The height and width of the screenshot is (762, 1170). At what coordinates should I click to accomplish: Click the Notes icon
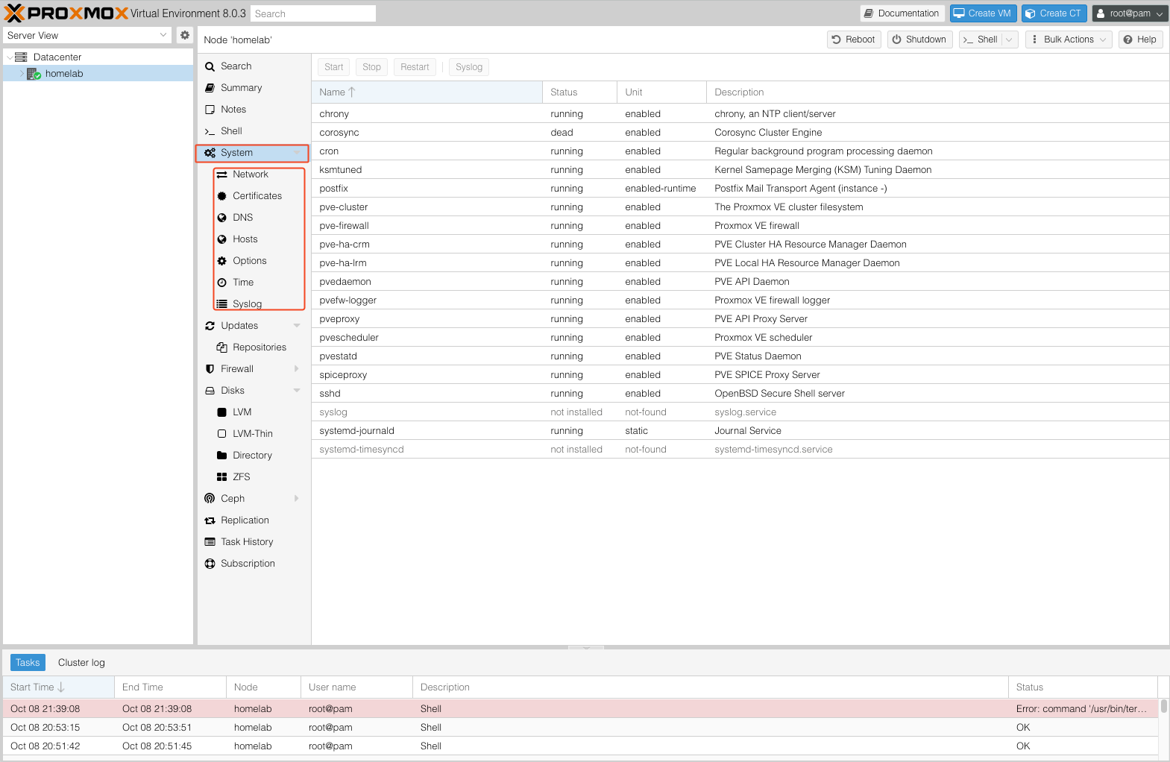pyautogui.click(x=210, y=110)
